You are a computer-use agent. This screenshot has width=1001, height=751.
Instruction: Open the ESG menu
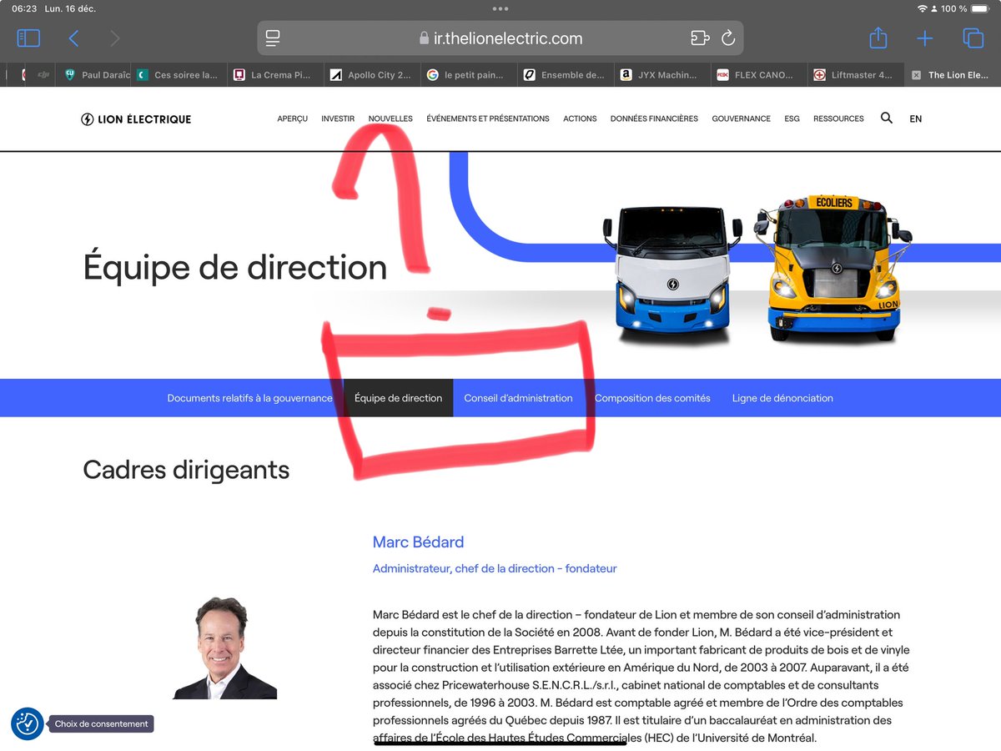point(792,118)
